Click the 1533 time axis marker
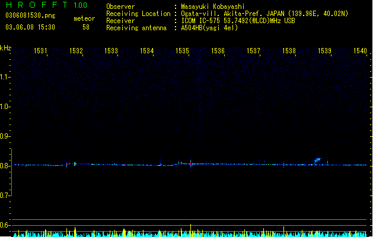Viewport: 373px width, 237px height. 111,51
